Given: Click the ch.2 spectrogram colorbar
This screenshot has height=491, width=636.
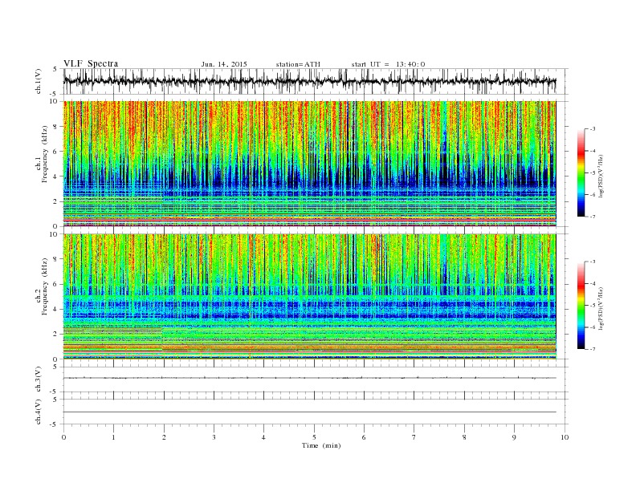Looking at the screenshot, I should [x=581, y=305].
